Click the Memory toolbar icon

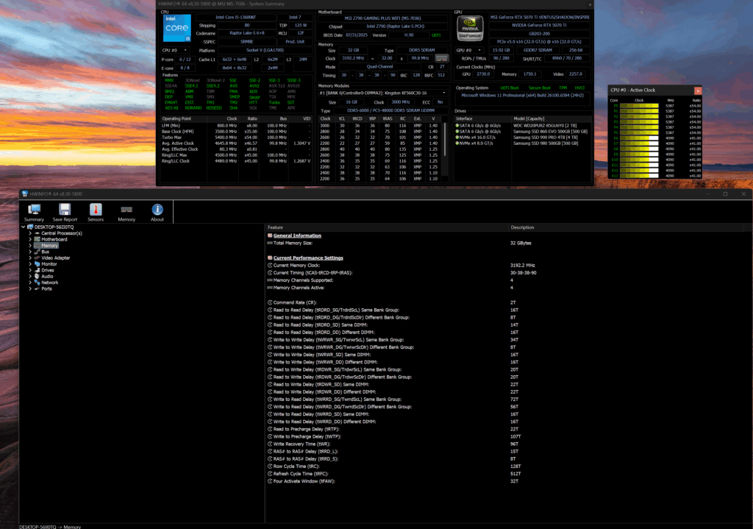coord(126,210)
